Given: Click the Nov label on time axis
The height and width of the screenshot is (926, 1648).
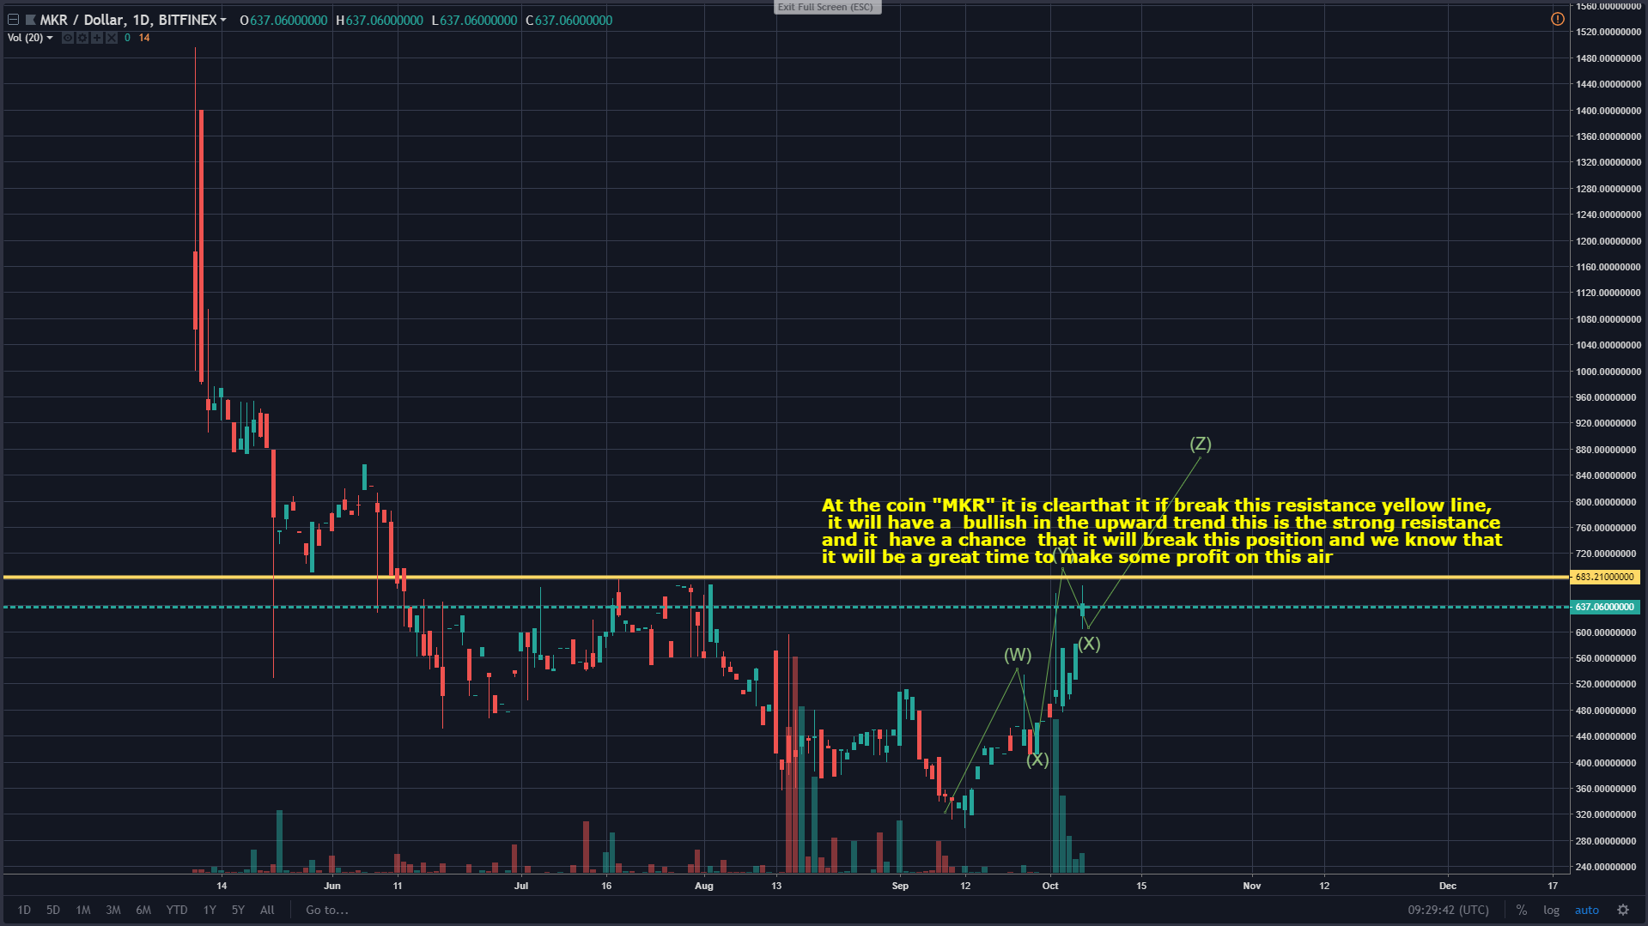Looking at the screenshot, I should [x=1252, y=886].
